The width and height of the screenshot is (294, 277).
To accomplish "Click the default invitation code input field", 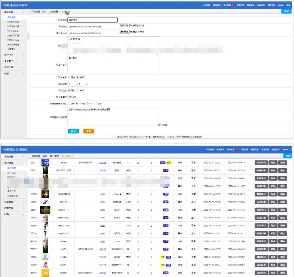I will 73,97.
